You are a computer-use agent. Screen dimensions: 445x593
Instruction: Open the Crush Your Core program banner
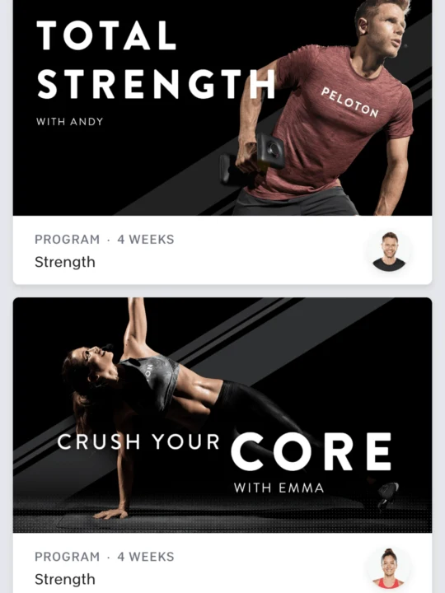click(222, 415)
